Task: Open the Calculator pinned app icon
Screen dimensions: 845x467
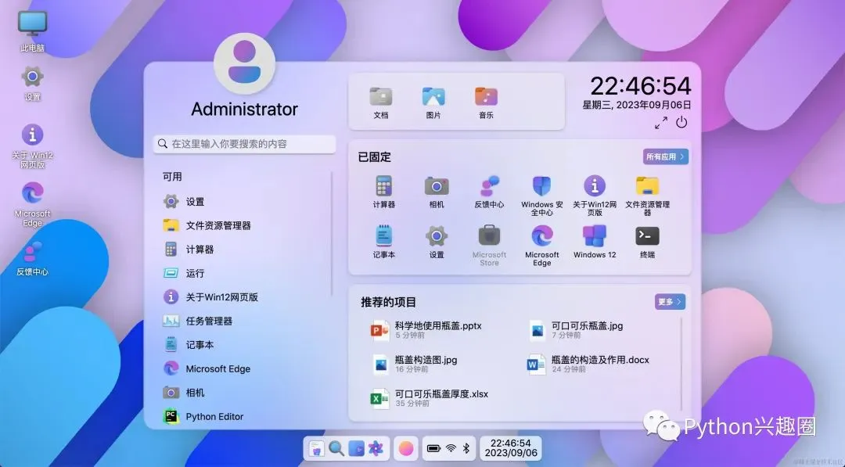Action: coord(383,192)
